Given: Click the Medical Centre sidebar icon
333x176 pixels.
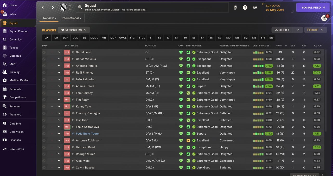Looking at the screenshot, I should 5,80.
